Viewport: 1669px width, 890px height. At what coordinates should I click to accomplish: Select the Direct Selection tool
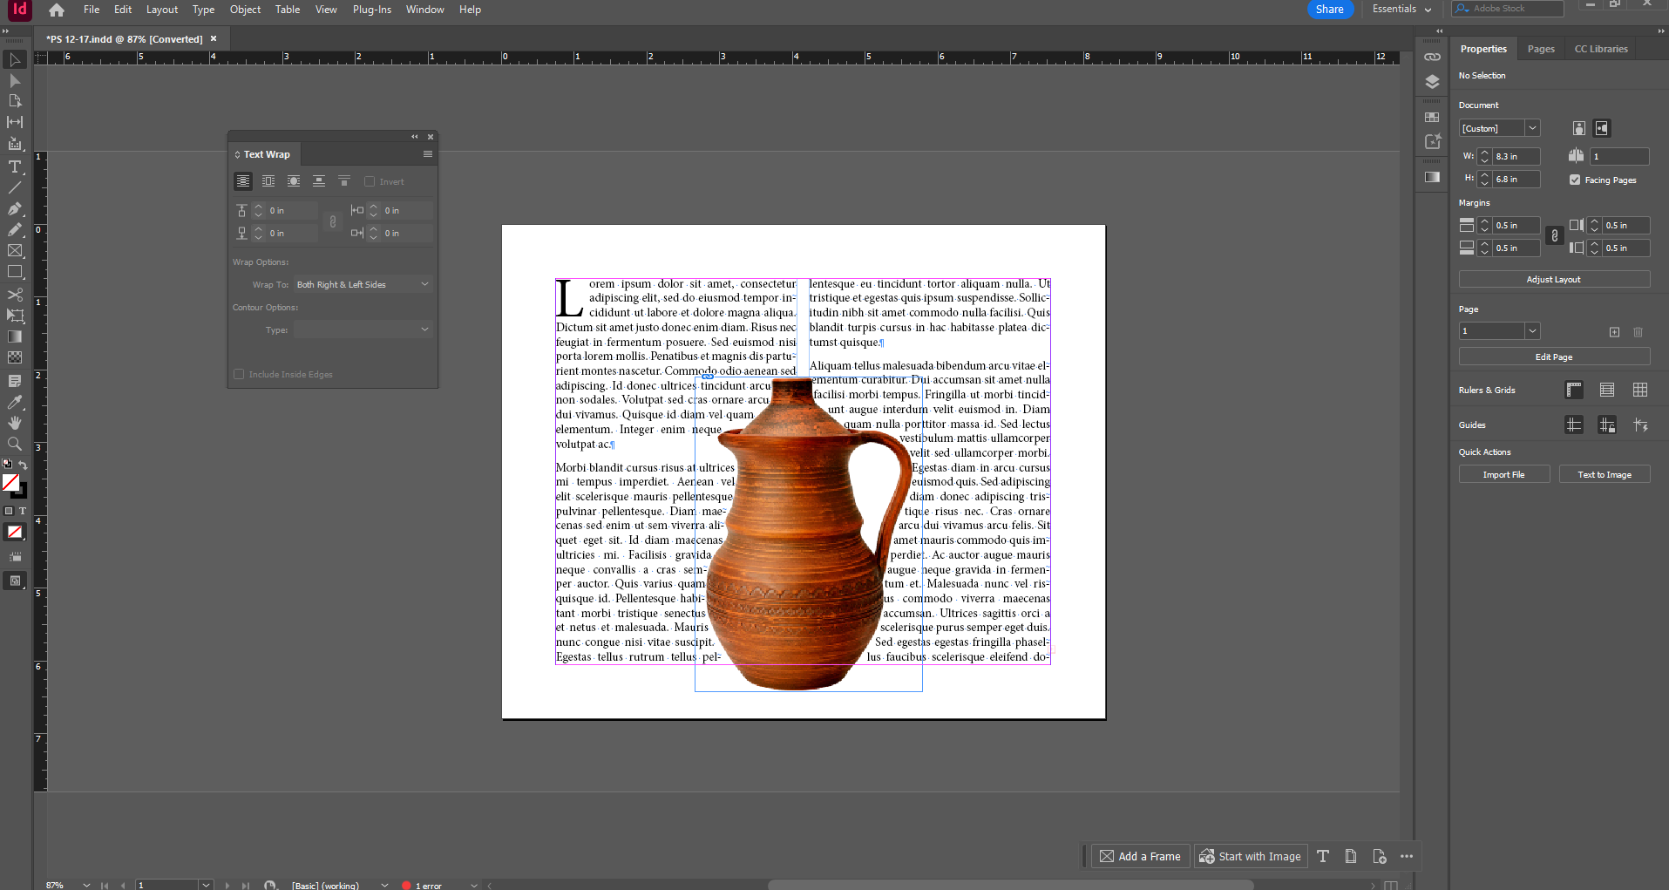[15, 80]
